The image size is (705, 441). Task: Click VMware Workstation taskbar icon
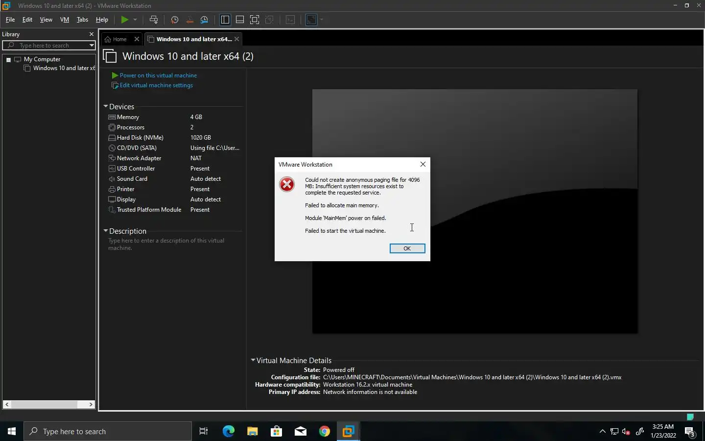pos(349,431)
